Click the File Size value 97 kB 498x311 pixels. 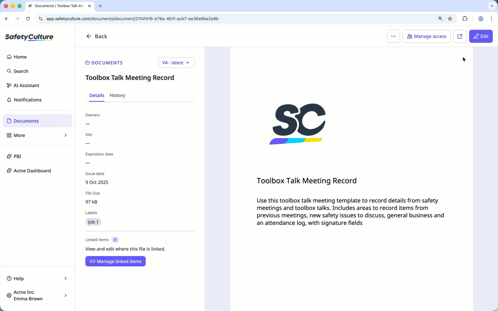click(x=91, y=202)
